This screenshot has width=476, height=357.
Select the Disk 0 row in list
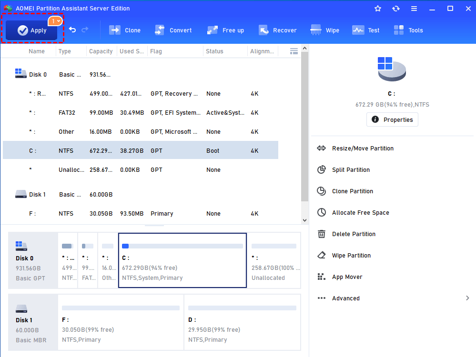coord(141,75)
